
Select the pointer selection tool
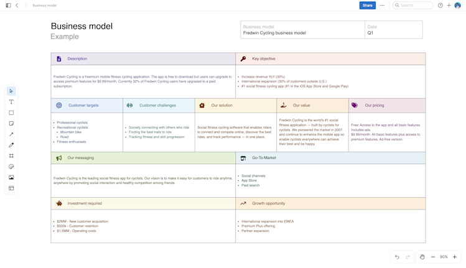point(11,91)
